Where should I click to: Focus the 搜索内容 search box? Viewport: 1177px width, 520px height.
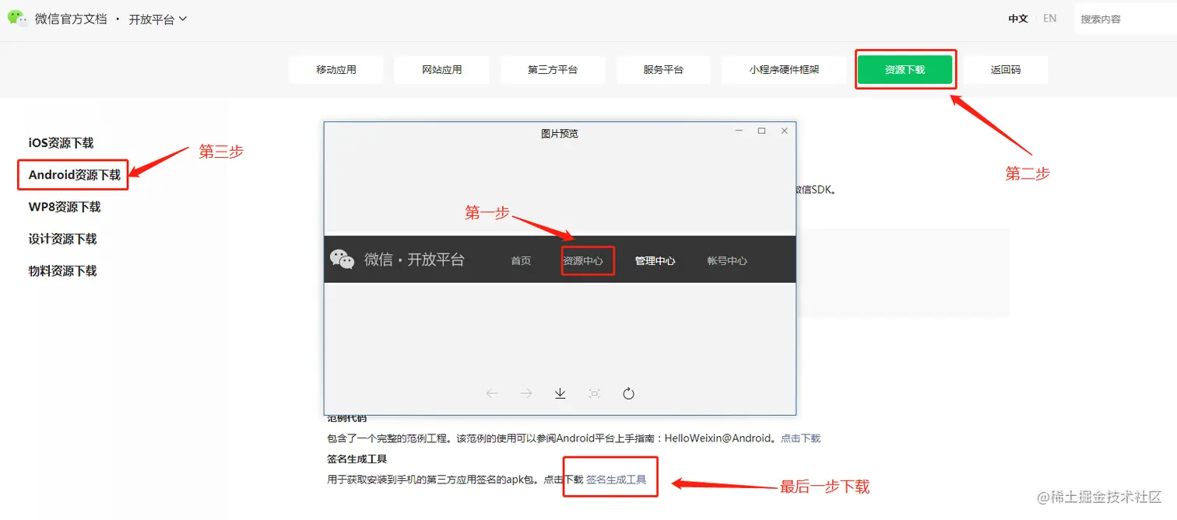(1125, 19)
